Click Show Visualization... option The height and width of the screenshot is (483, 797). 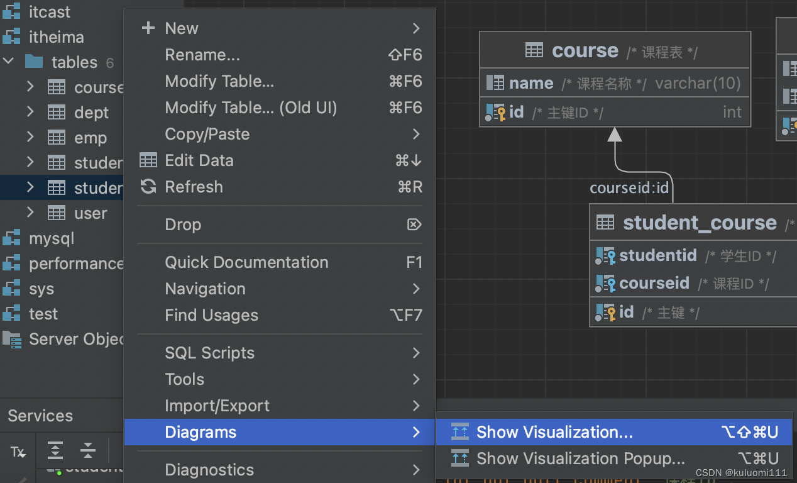tap(614, 432)
